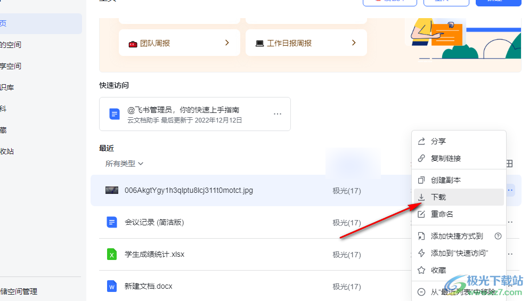Click the rename pencil icon in menu
529x301 pixels.
click(x=421, y=214)
